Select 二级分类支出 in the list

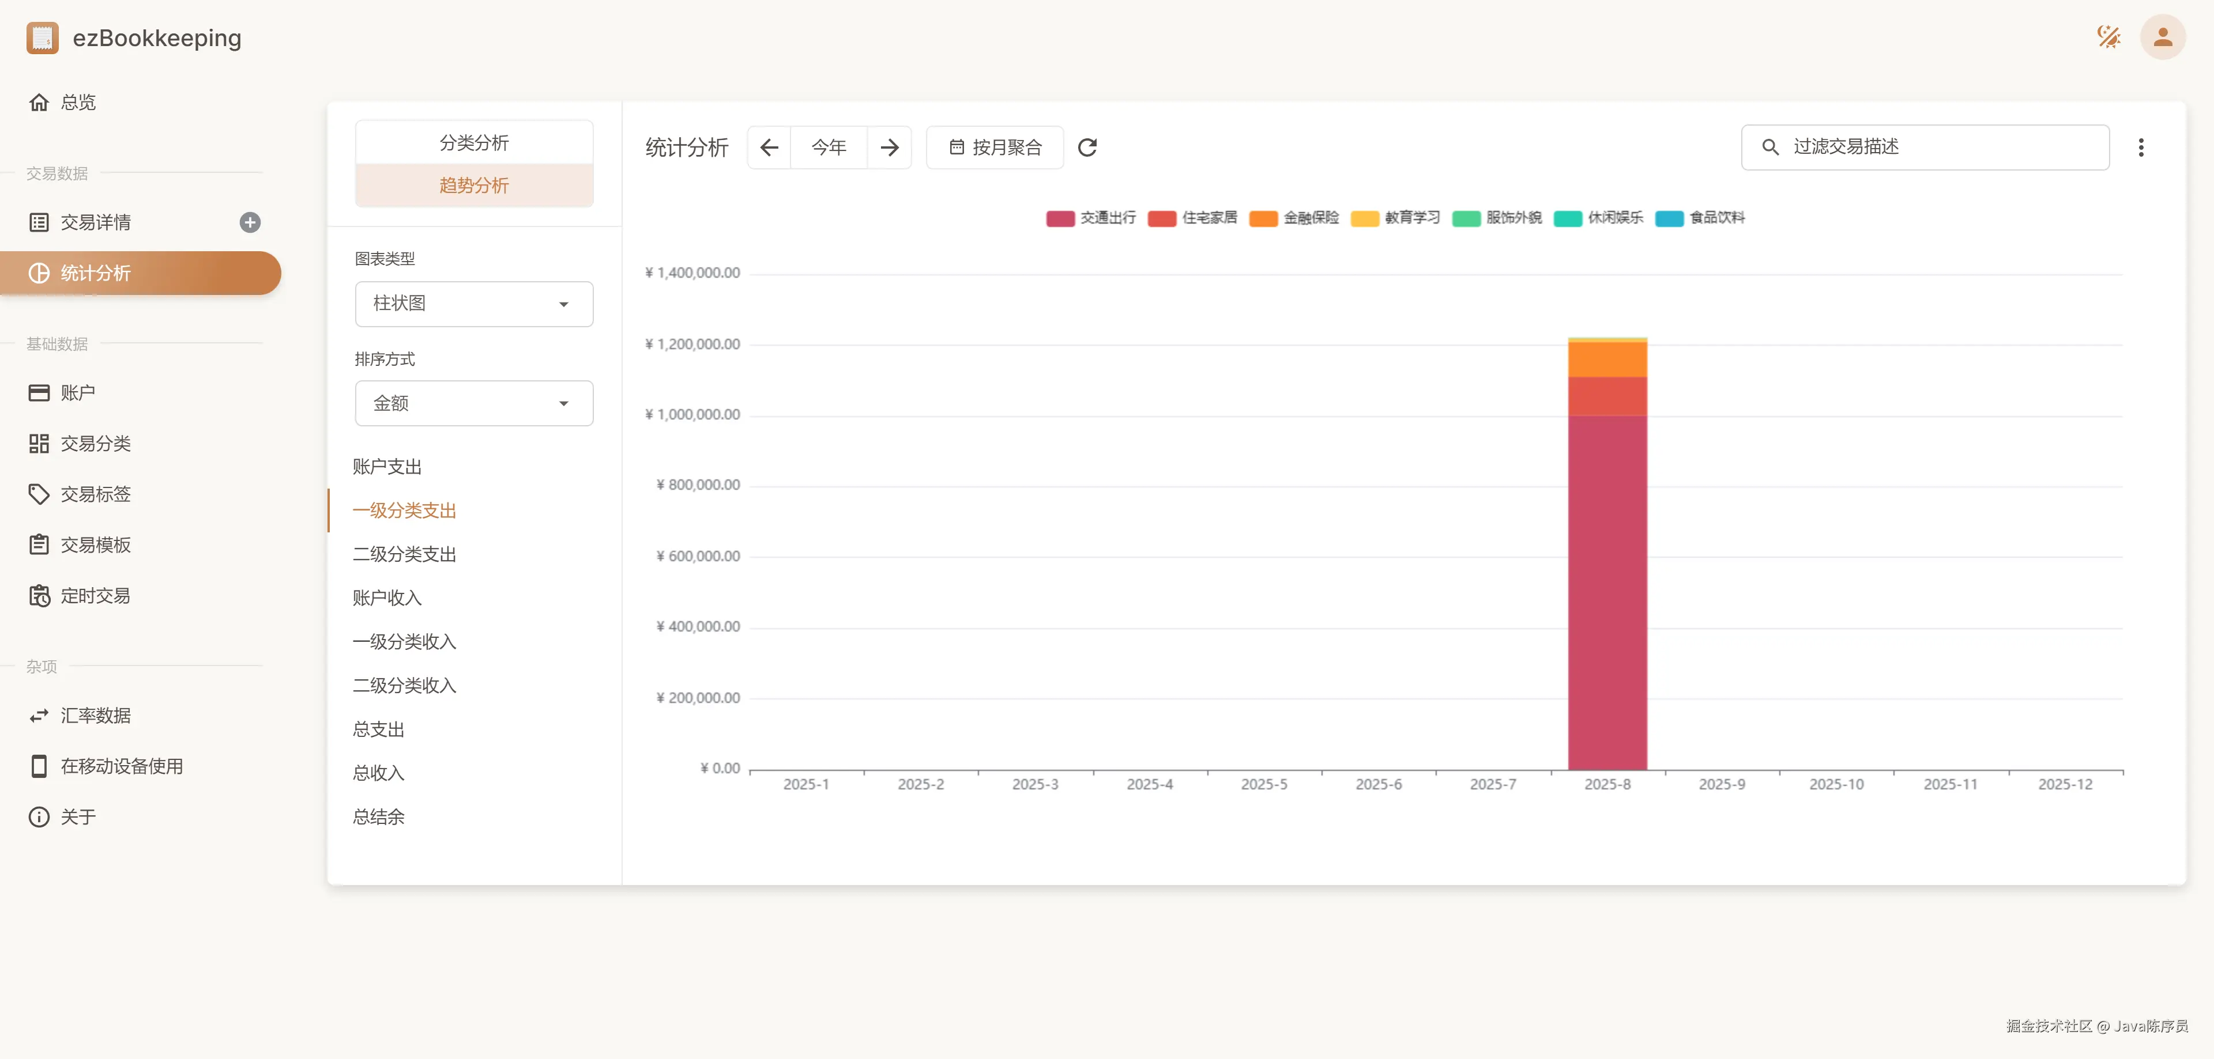click(x=404, y=555)
